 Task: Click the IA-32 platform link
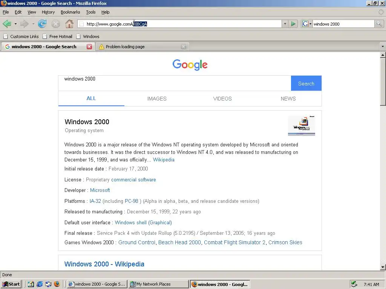(95, 201)
